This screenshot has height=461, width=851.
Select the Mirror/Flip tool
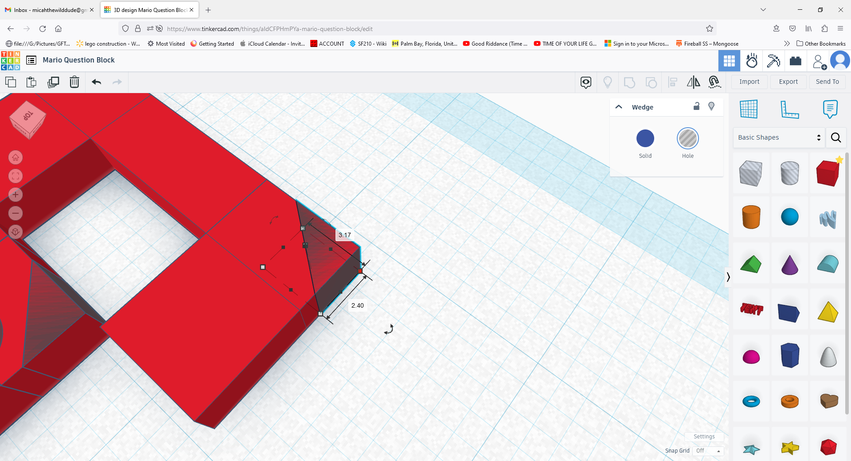[693, 82]
